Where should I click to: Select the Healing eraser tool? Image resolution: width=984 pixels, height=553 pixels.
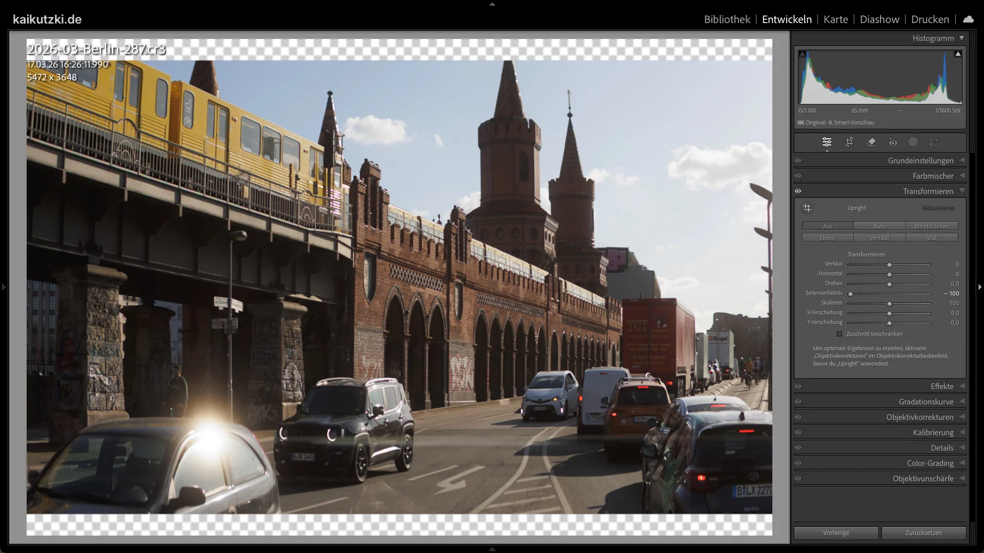(x=871, y=142)
